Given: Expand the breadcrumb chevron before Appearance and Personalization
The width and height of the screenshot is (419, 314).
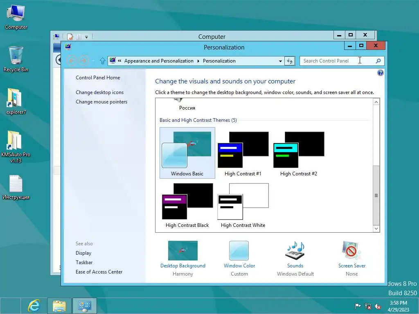Looking at the screenshot, I should tap(119, 61).
